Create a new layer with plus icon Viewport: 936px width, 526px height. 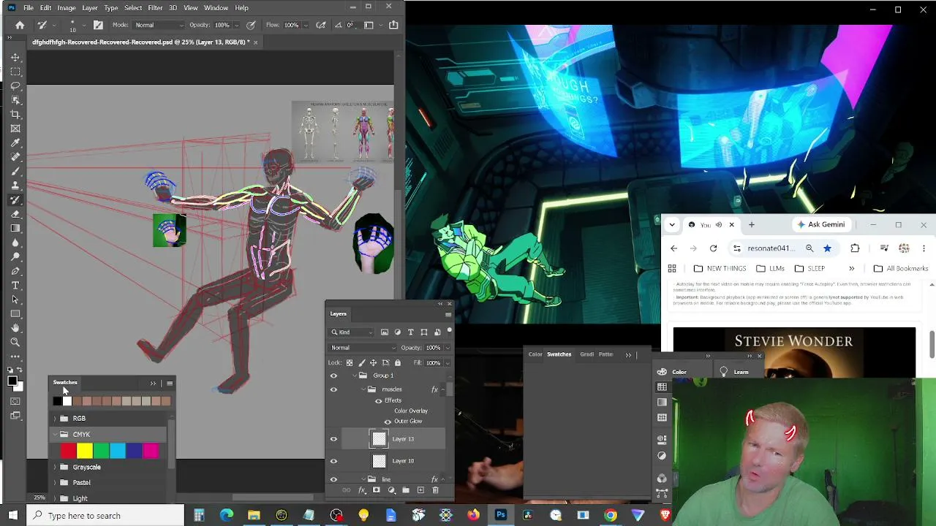pos(420,490)
